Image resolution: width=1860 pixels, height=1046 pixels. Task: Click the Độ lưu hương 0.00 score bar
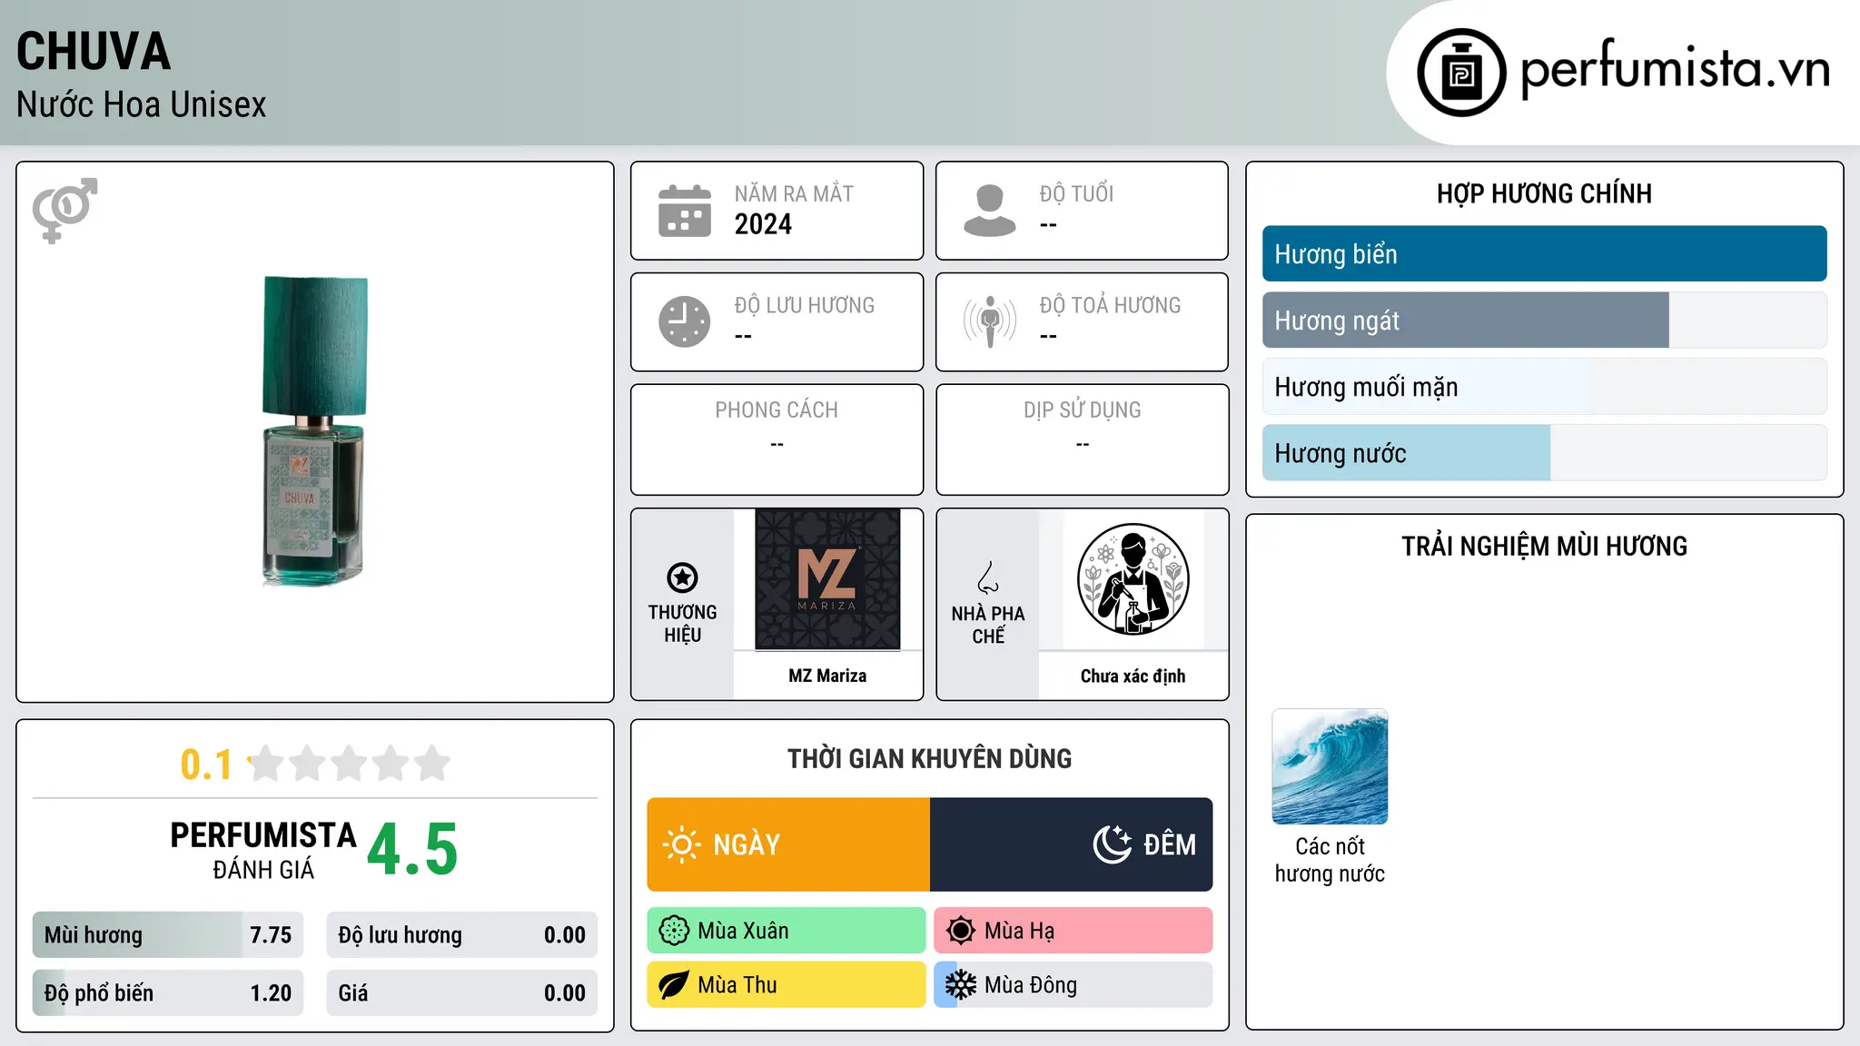click(x=461, y=935)
